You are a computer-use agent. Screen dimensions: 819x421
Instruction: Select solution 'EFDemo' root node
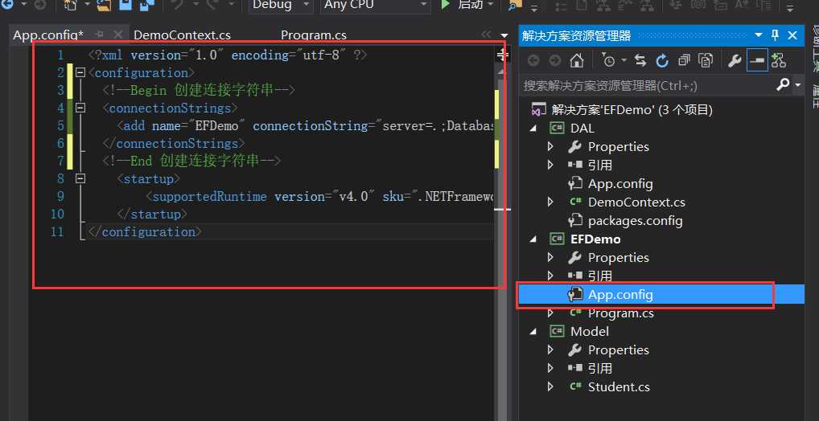[x=632, y=109]
